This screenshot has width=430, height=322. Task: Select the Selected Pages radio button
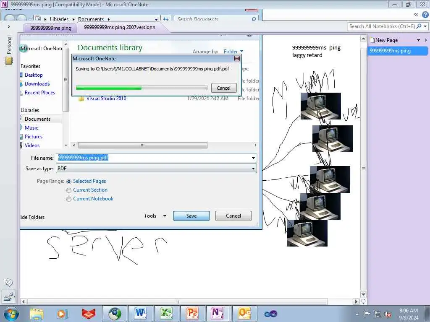(x=69, y=181)
